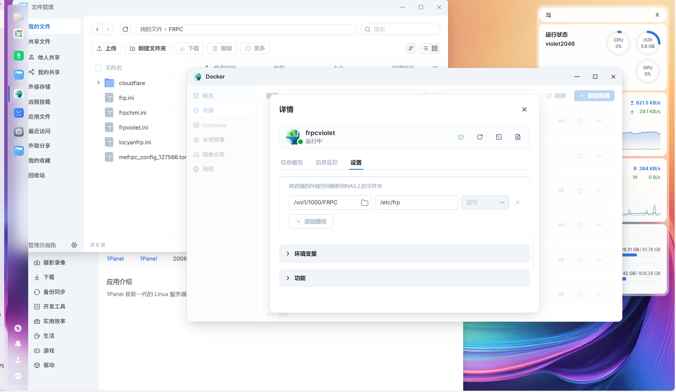Switch file manager to list view

click(425, 48)
